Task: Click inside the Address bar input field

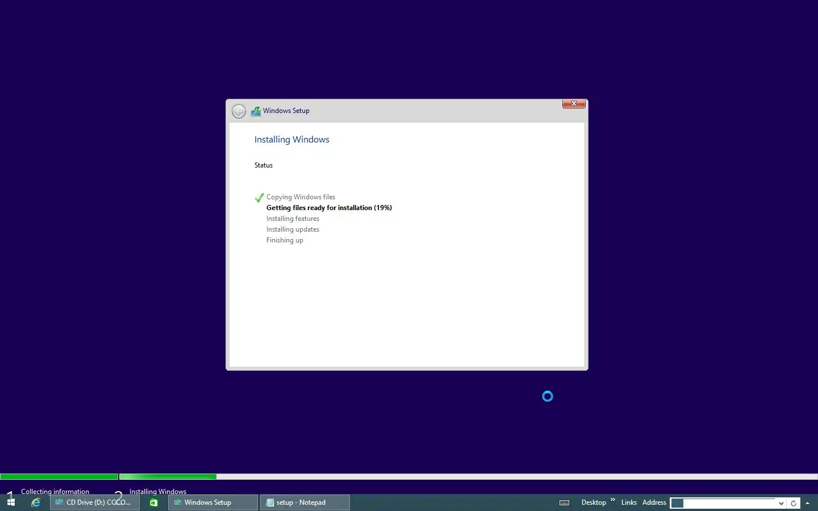Action: tap(723, 503)
